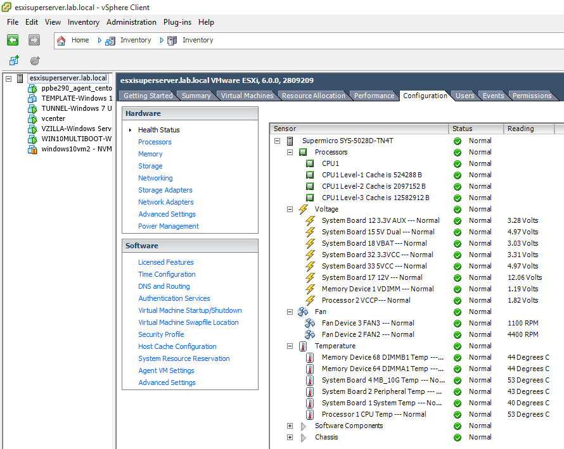Open the DNS and Routing link

[x=164, y=286]
